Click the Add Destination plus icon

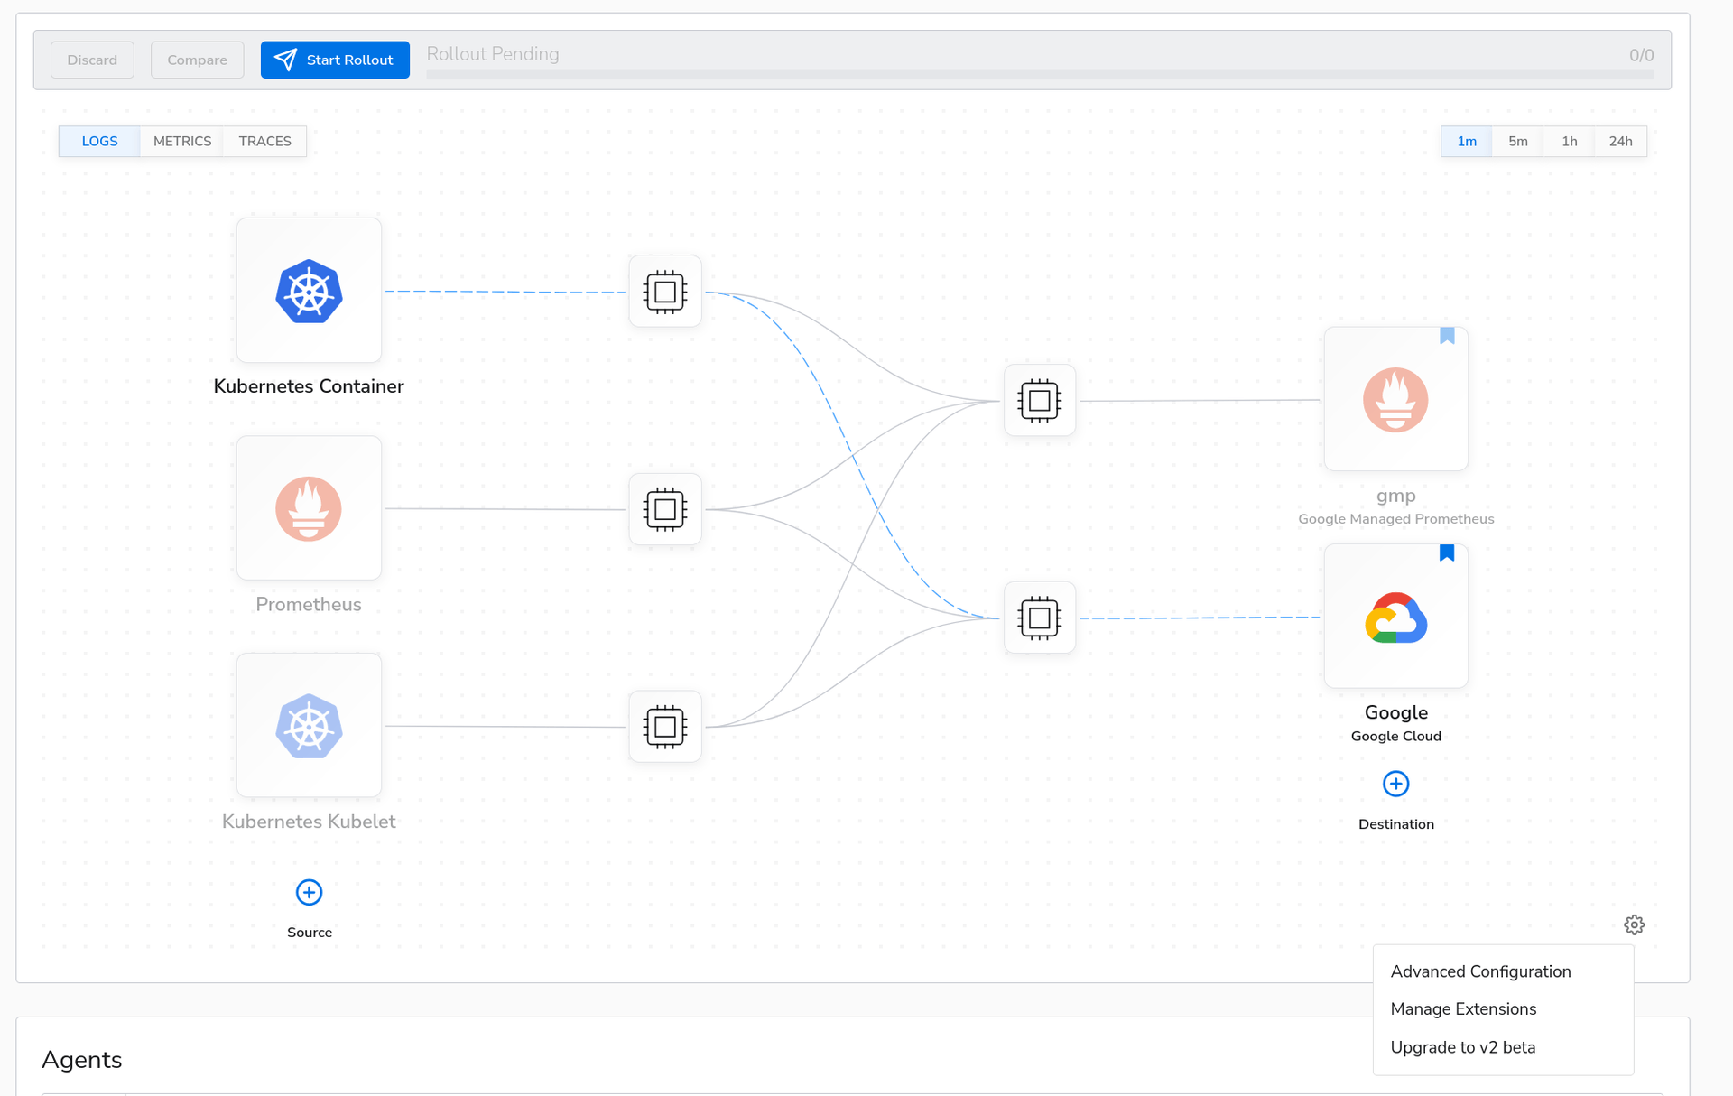coord(1395,783)
